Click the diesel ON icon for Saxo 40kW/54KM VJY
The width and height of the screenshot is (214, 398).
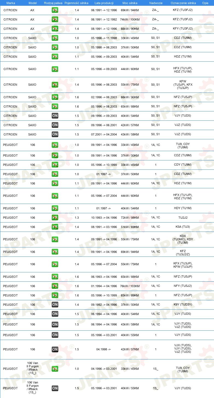point(55,116)
